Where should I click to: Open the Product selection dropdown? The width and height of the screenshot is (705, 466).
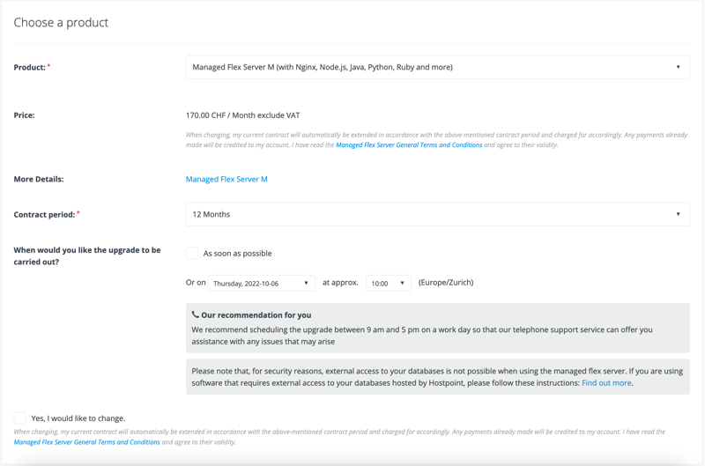pyautogui.click(x=437, y=67)
